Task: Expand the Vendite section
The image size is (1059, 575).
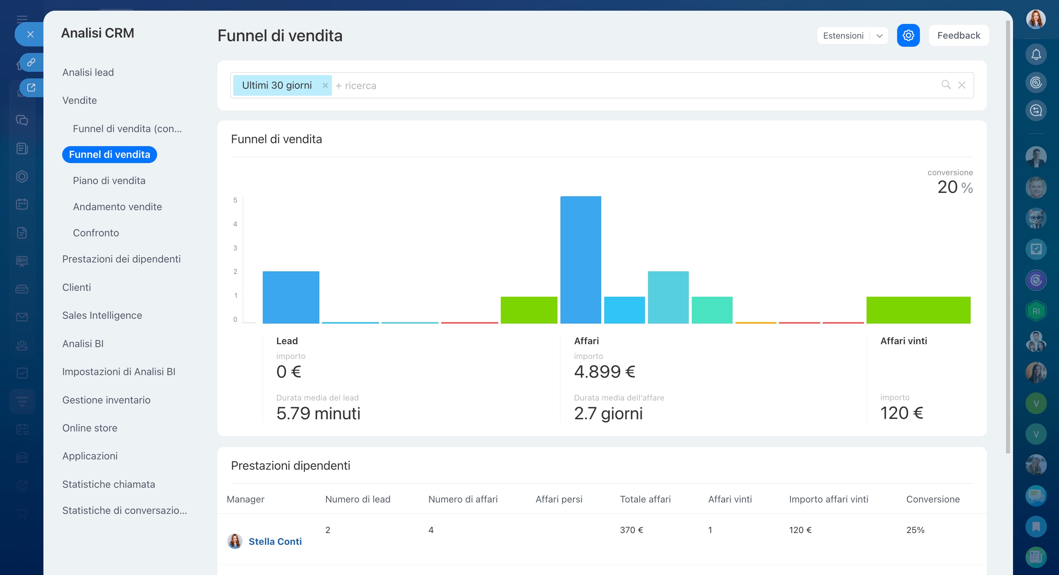Action: (79, 100)
